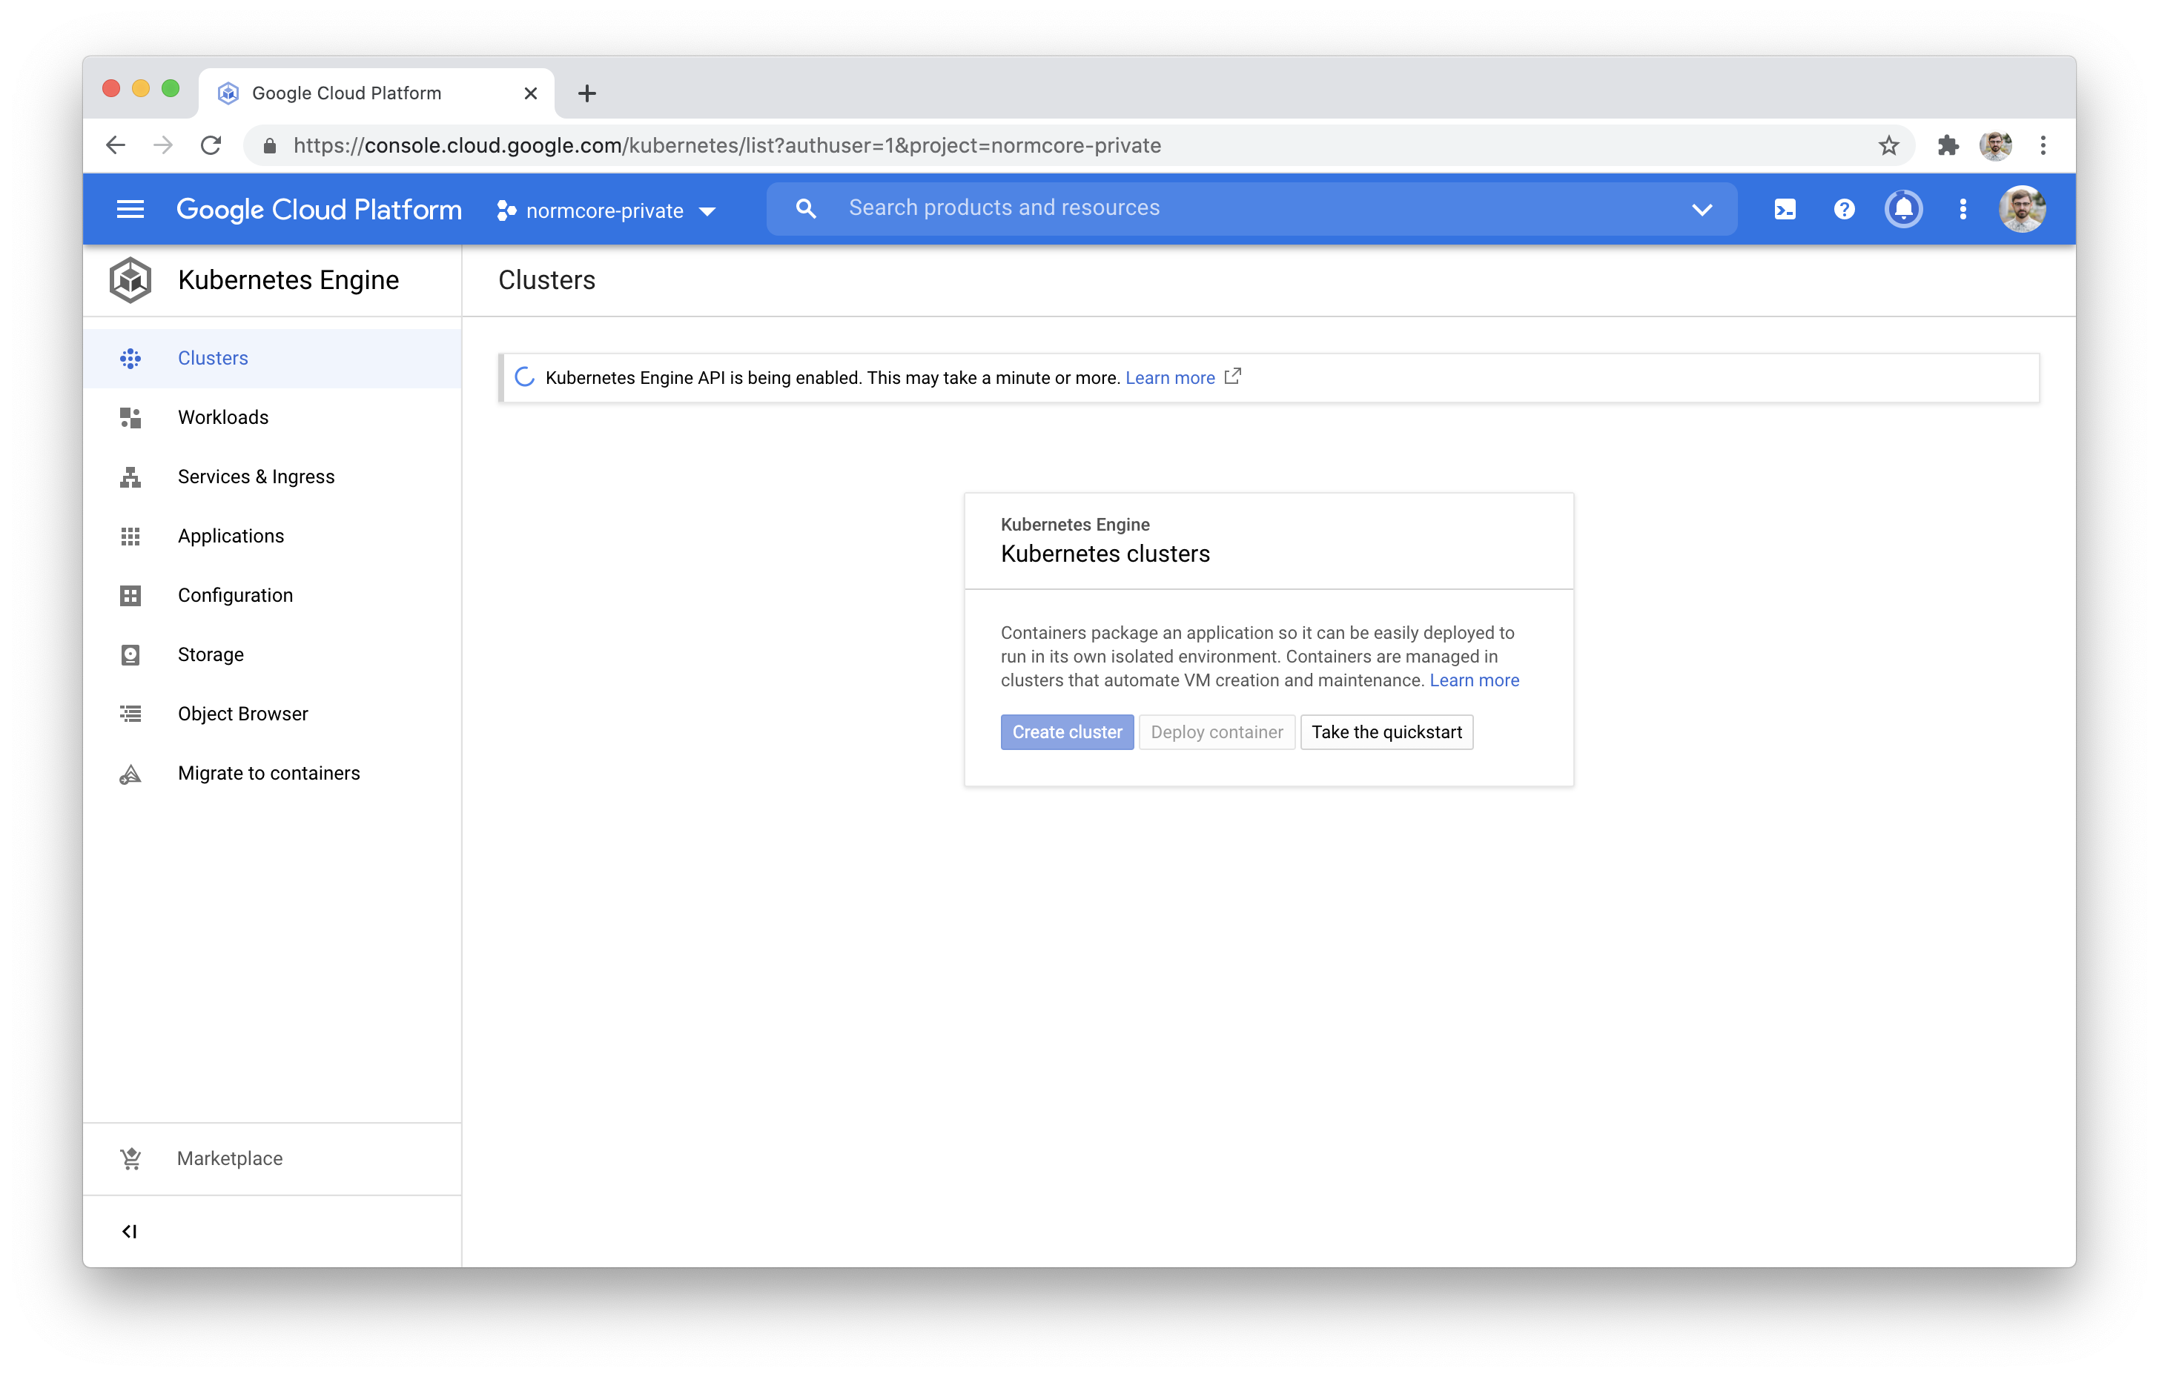Reload the page
Viewport: 2159px width, 1377px height.
pos(211,145)
